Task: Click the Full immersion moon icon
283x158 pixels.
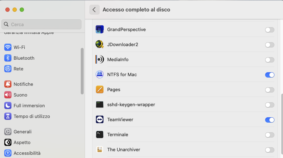Action: (8, 106)
